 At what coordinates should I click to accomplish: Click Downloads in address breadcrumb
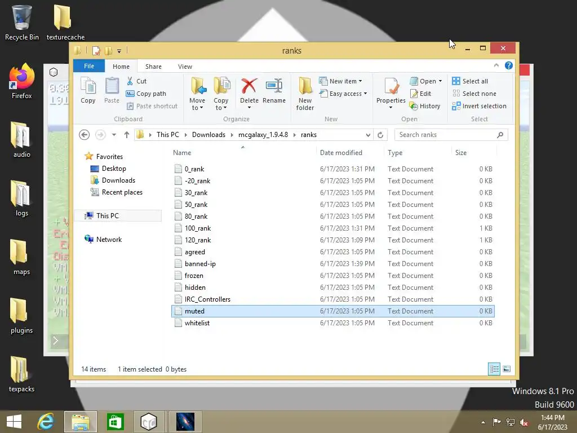(x=208, y=135)
